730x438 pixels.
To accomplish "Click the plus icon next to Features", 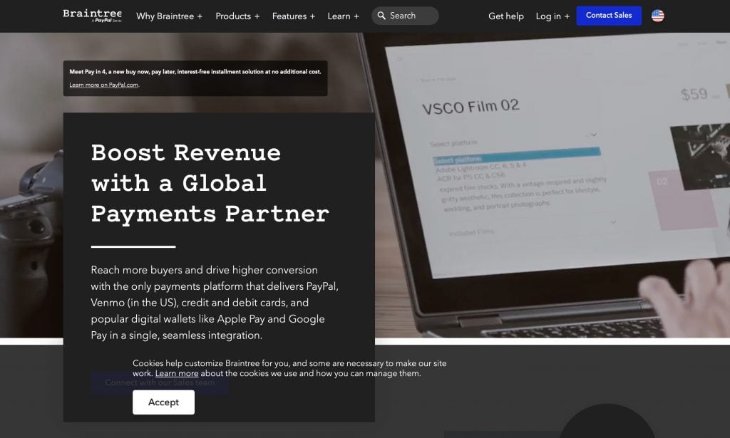I will point(312,16).
